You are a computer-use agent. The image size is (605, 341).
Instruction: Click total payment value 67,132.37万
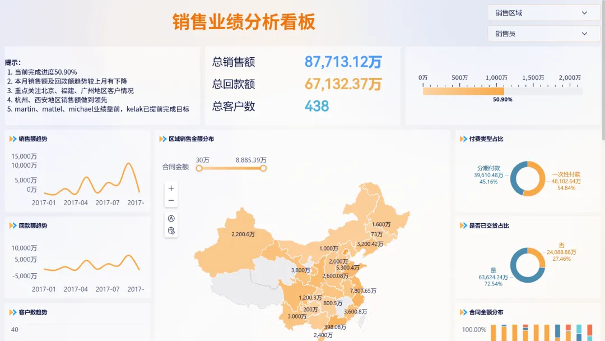point(343,84)
